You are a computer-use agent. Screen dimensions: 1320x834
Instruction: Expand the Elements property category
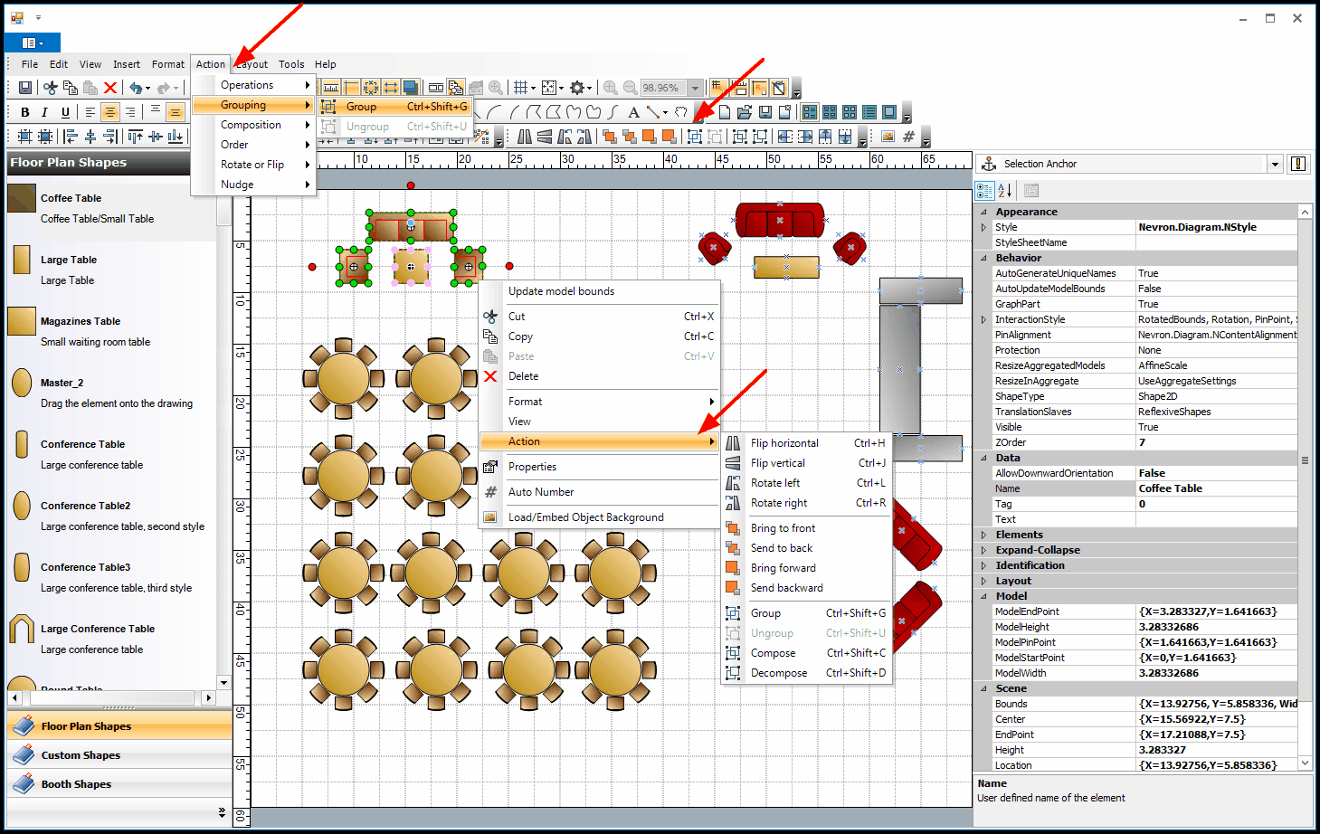click(x=983, y=535)
